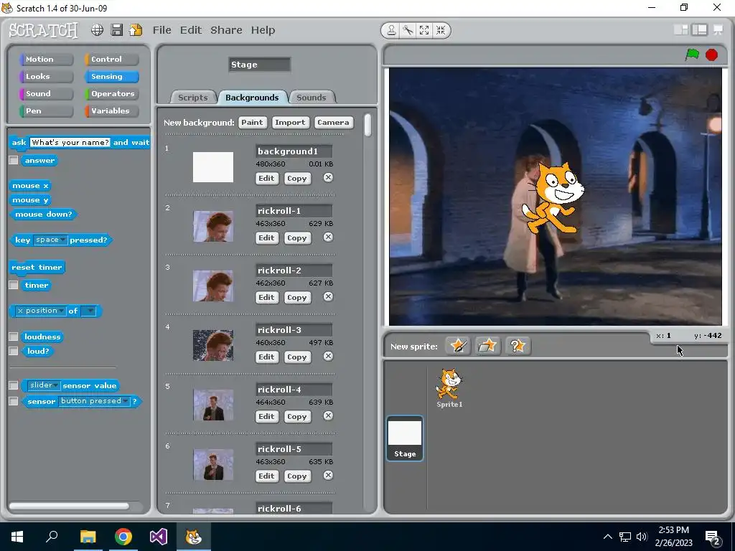
Task: Click the green flag to start
Action: pos(692,55)
